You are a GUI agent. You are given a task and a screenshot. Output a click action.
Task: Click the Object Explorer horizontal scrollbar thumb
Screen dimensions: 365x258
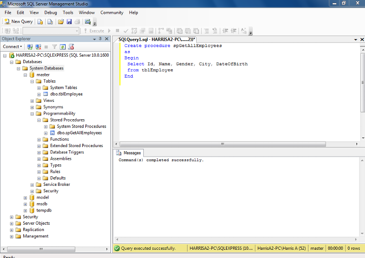[41, 249]
